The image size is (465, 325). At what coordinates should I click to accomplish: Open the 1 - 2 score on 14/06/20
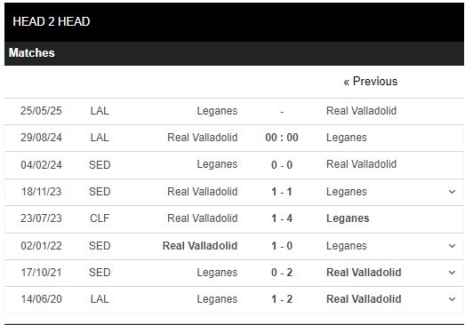tap(282, 299)
